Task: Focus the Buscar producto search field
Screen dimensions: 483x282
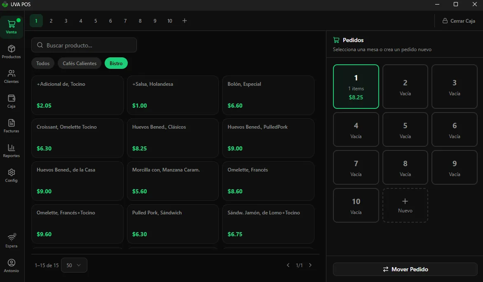Action: click(x=84, y=45)
